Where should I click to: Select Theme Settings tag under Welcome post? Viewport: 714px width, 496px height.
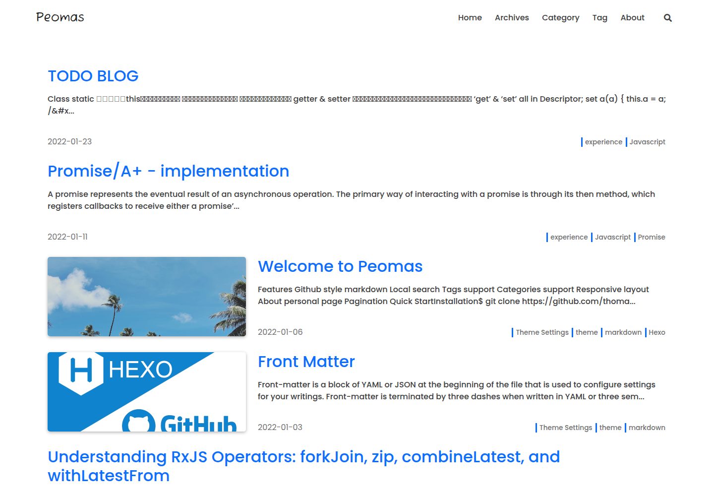pos(541,332)
